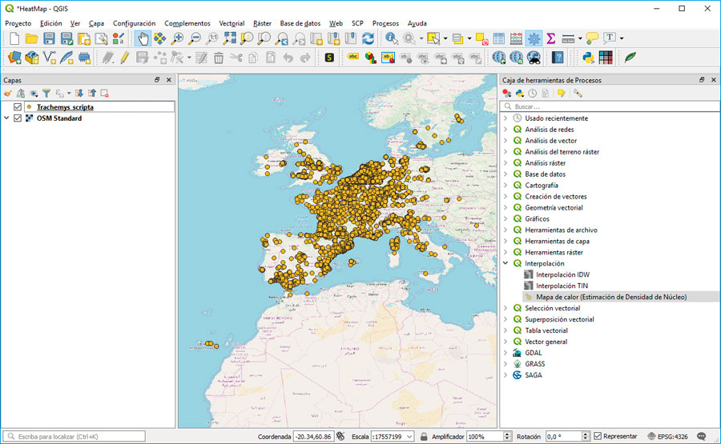Image resolution: width=721 pixels, height=444 pixels.
Task: Open the Statistical Summary sigma icon
Action: (x=551, y=38)
